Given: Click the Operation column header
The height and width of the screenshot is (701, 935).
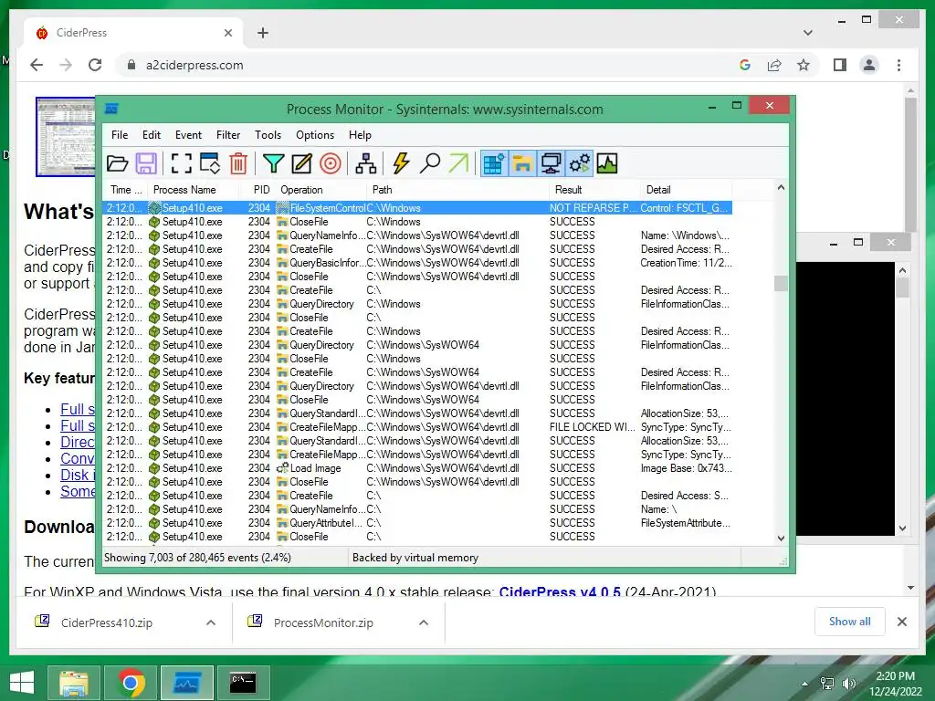Looking at the screenshot, I should pyautogui.click(x=320, y=190).
